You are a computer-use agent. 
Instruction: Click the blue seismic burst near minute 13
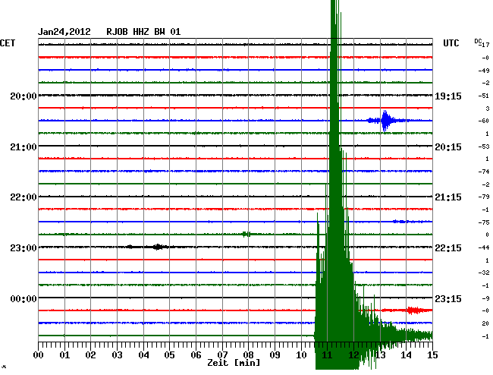point(385,121)
